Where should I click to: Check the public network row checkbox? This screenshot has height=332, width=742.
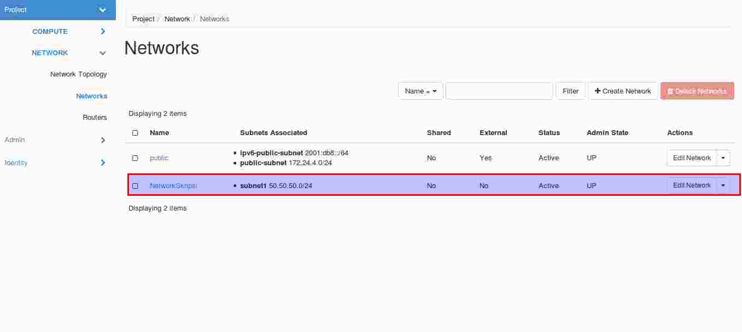coord(135,158)
